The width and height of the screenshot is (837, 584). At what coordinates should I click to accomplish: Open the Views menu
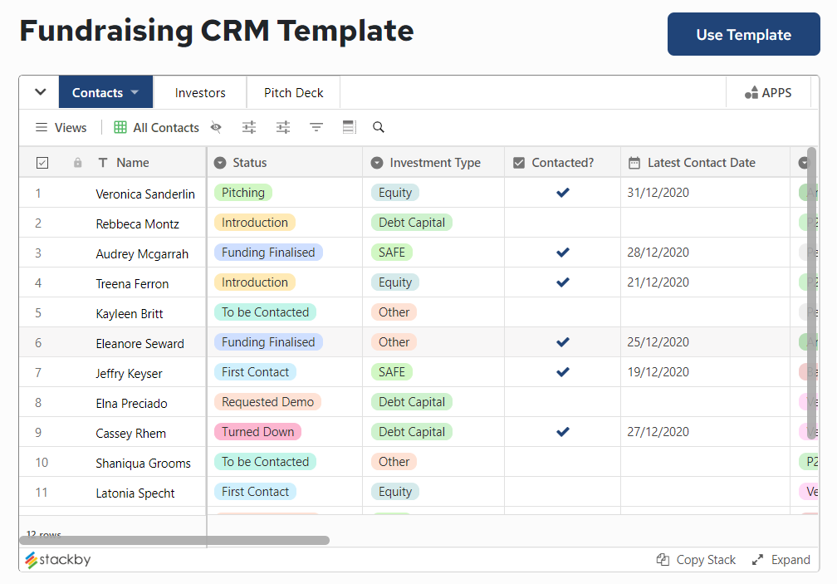(x=61, y=127)
